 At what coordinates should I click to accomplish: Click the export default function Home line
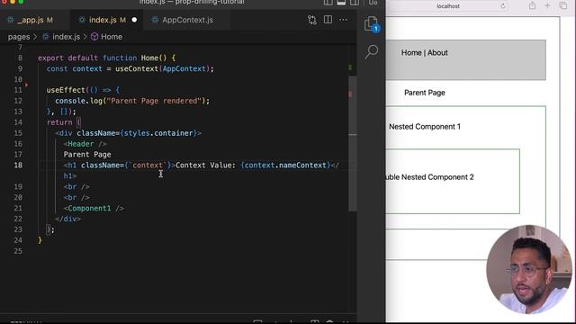106,58
